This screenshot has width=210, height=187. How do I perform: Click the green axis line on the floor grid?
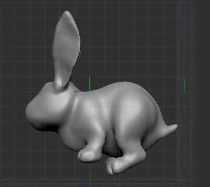click(90, 179)
